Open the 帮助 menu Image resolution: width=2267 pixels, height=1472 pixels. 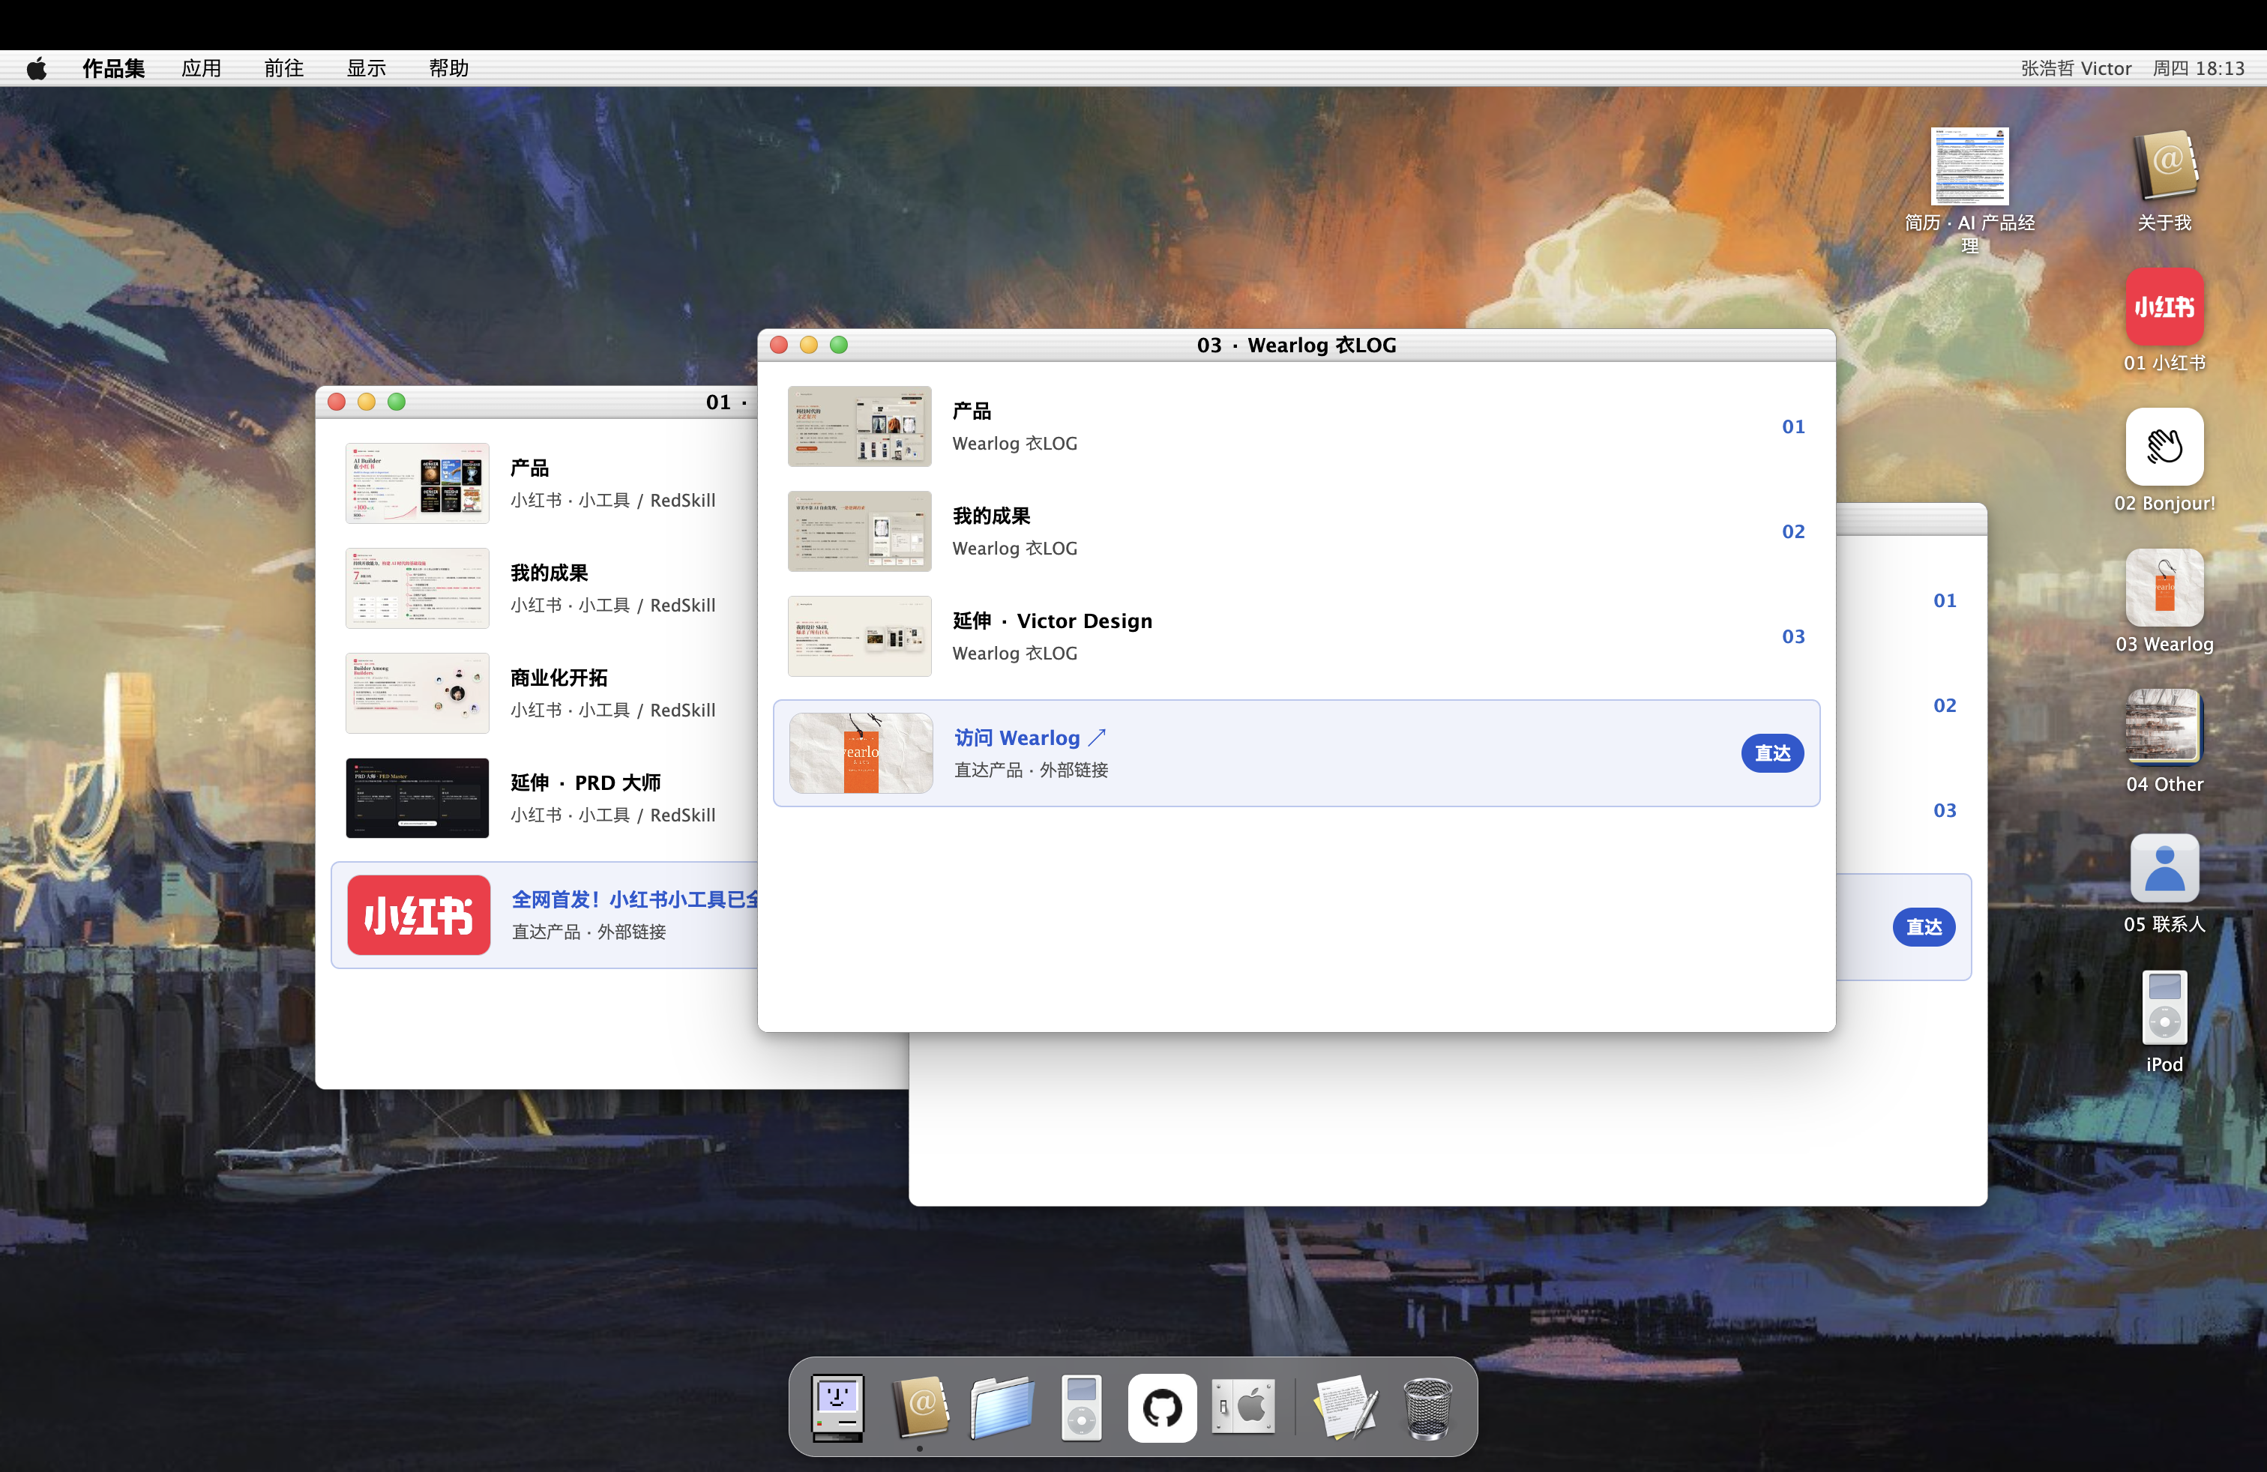coord(448,68)
